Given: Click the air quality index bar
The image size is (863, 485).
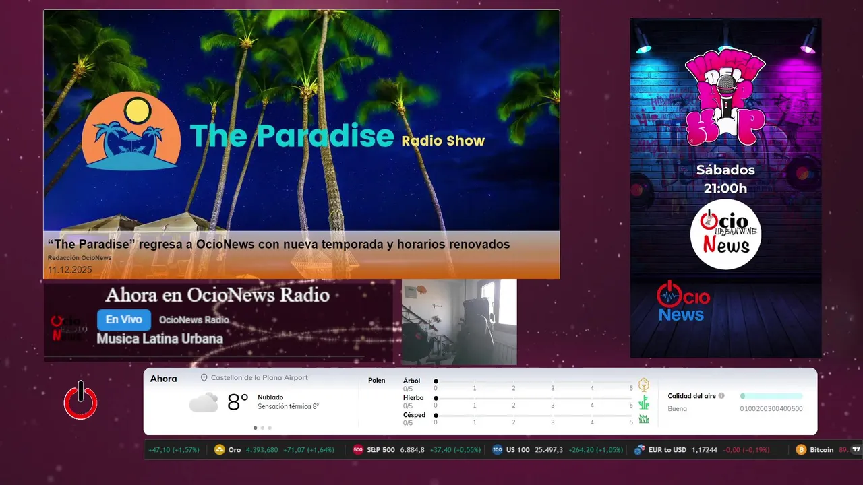Looking at the screenshot, I should [x=771, y=396].
